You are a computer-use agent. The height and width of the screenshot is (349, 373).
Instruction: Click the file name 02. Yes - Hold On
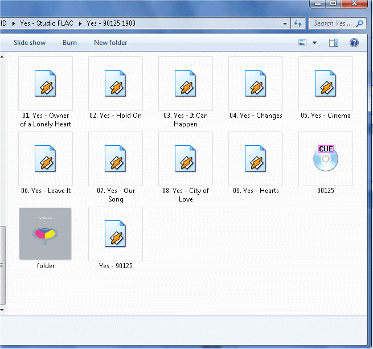[116, 116]
